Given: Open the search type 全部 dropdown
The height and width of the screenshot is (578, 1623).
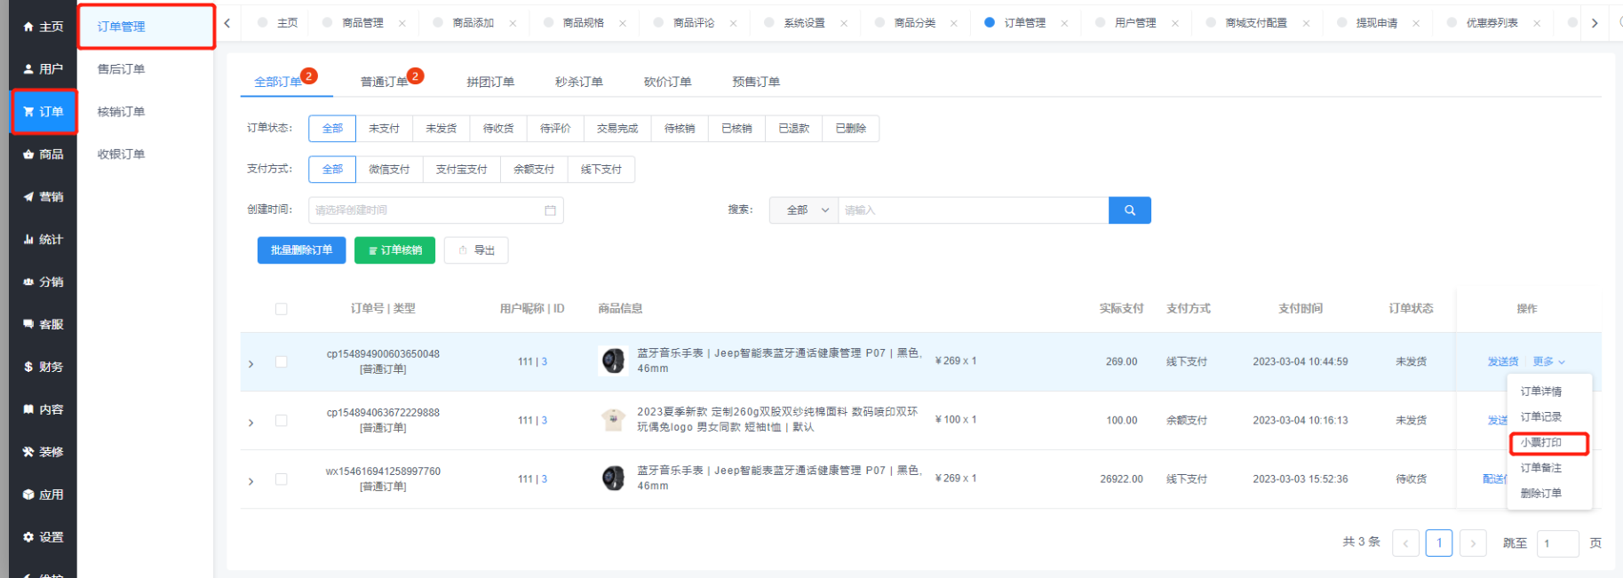Looking at the screenshot, I should click(x=804, y=210).
